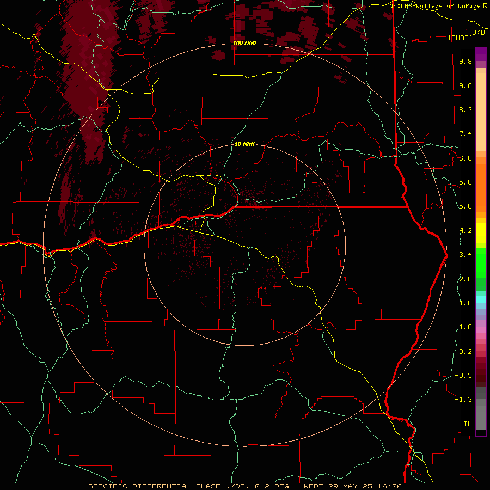Click the 100 NMI range ring label

244,43
